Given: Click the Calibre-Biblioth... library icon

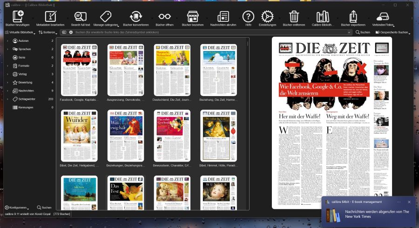Looking at the screenshot, I should coord(323,17).
